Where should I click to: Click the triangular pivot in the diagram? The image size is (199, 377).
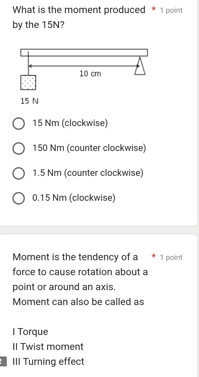click(x=140, y=66)
